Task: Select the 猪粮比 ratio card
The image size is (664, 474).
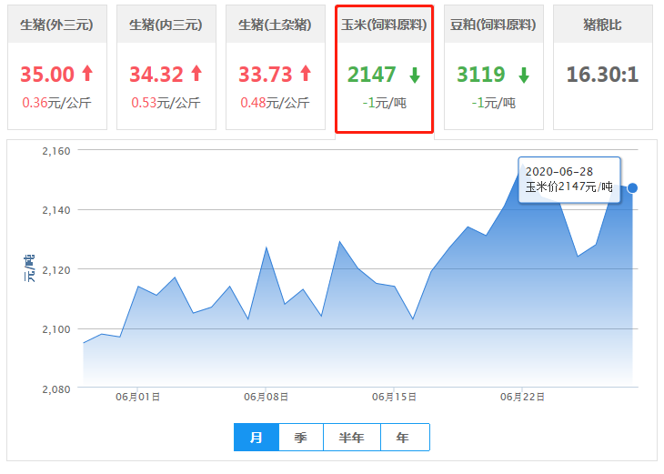Action: click(x=602, y=25)
